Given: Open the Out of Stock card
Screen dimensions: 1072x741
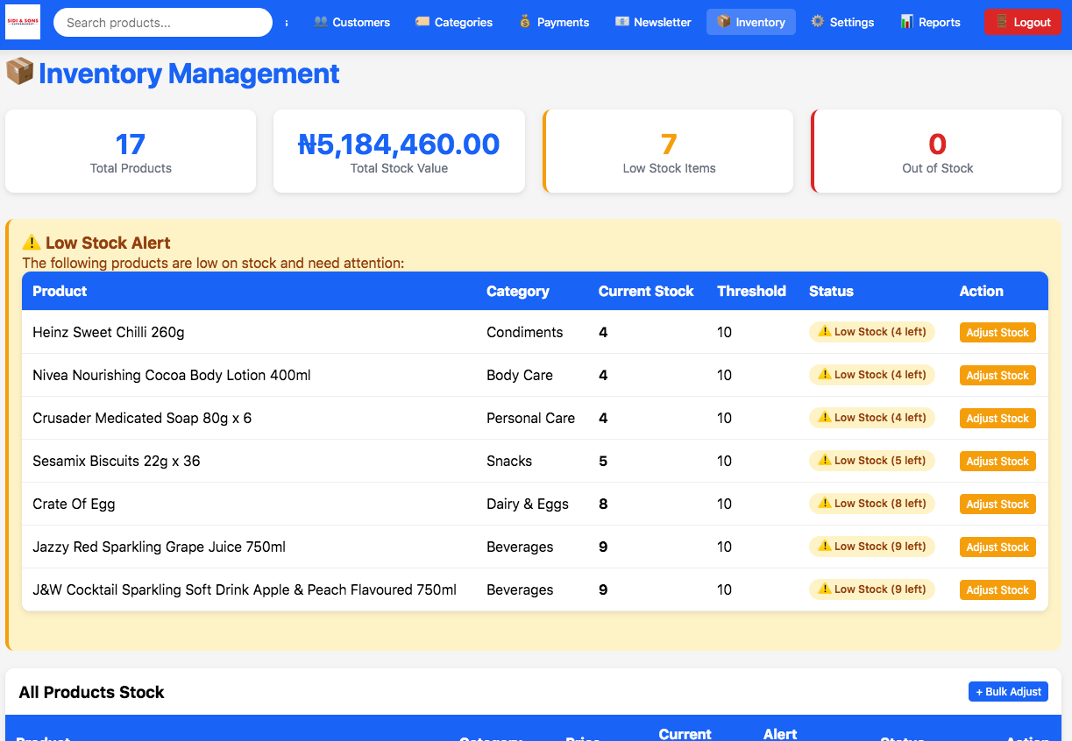Looking at the screenshot, I should (x=937, y=151).
